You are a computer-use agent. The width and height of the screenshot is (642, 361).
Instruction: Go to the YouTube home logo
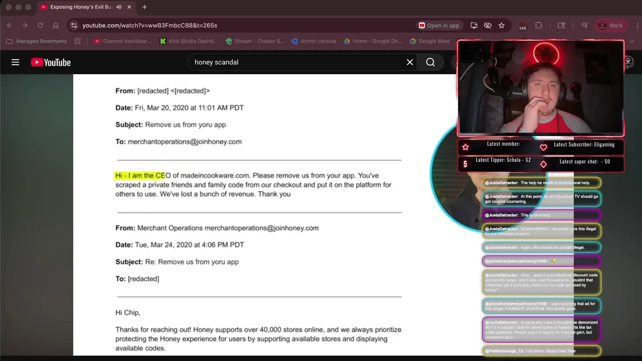click(51, 62)
